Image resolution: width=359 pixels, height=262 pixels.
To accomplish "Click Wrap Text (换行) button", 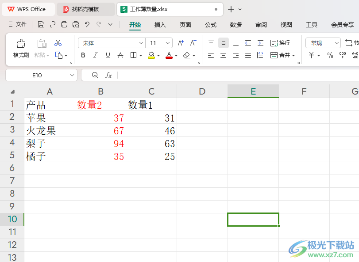I will 280,43.
